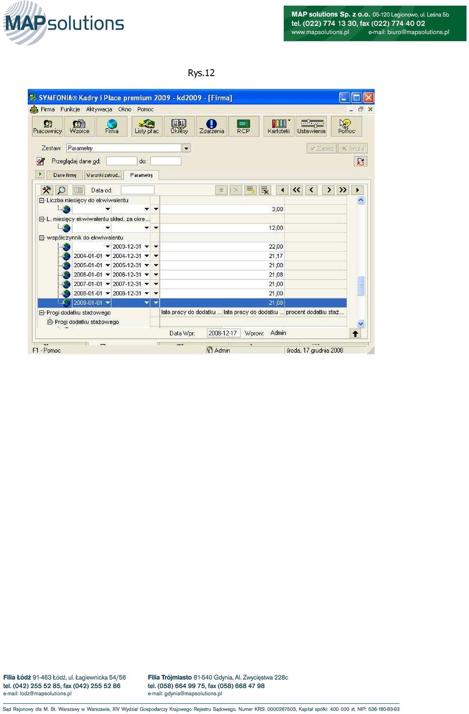This screenshot has width=469, height=714.
Task: Select the value cell 22,00
Action: tap(253, 247)
